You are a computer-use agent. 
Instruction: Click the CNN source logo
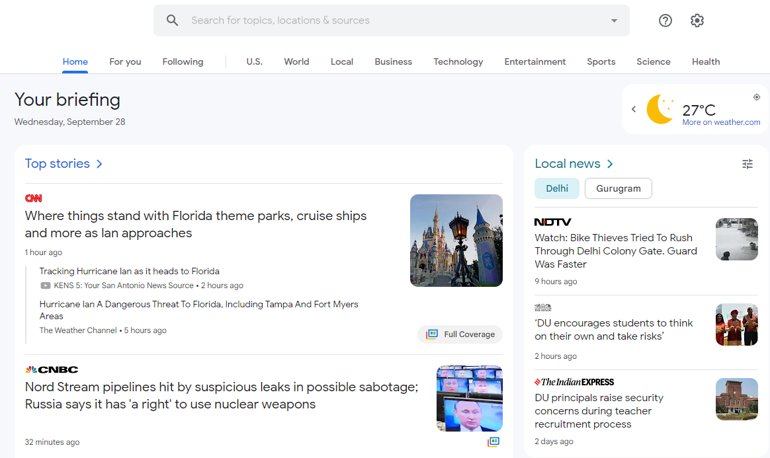pyautogui.click(x=34, y=198)
